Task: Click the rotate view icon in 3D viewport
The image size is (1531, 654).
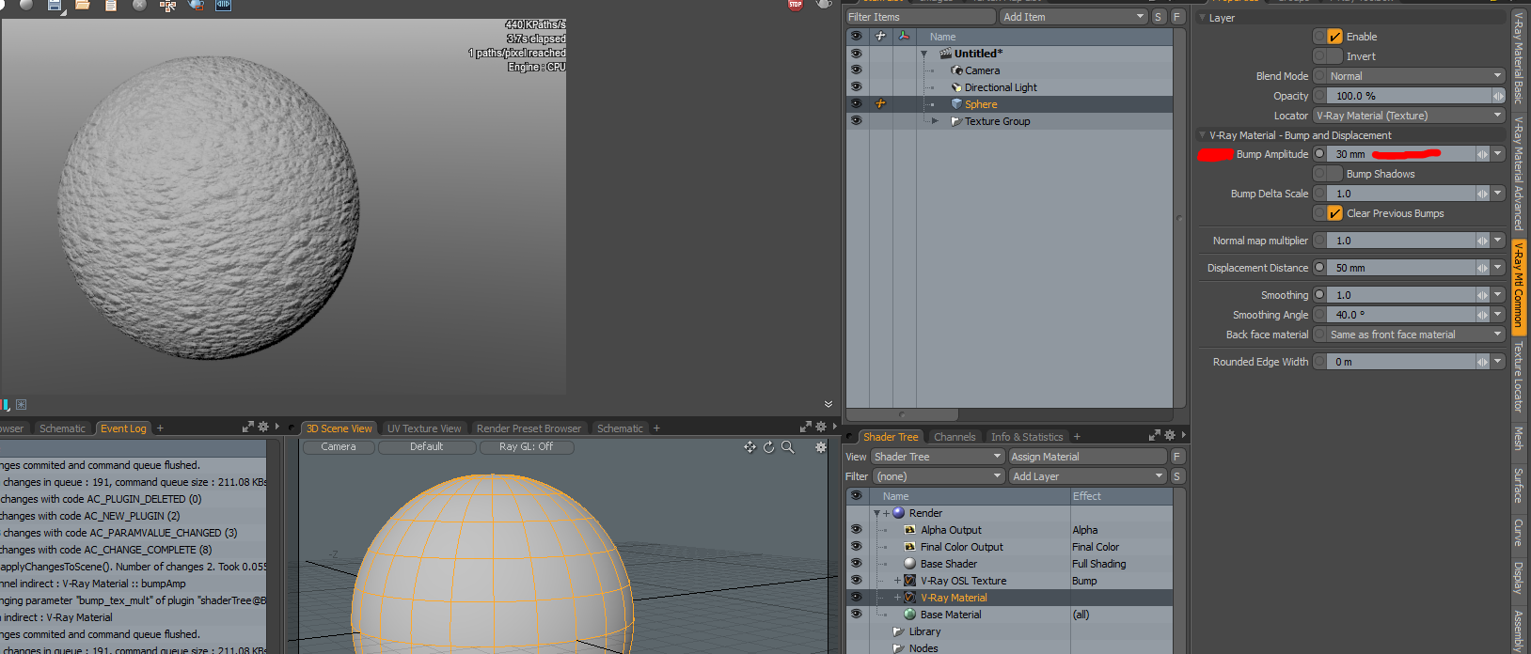Action: (768, 447)
